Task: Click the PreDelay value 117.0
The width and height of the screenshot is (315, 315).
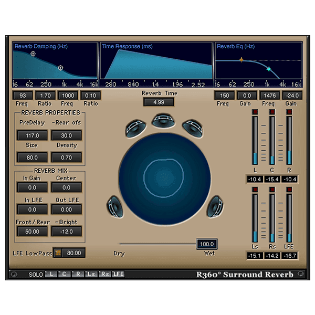Action: [x=33, y=135]
